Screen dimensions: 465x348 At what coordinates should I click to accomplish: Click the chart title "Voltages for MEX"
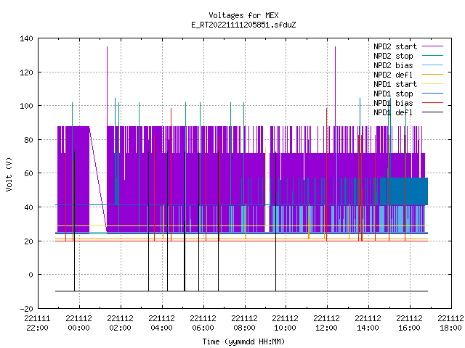tap(243, 15)
